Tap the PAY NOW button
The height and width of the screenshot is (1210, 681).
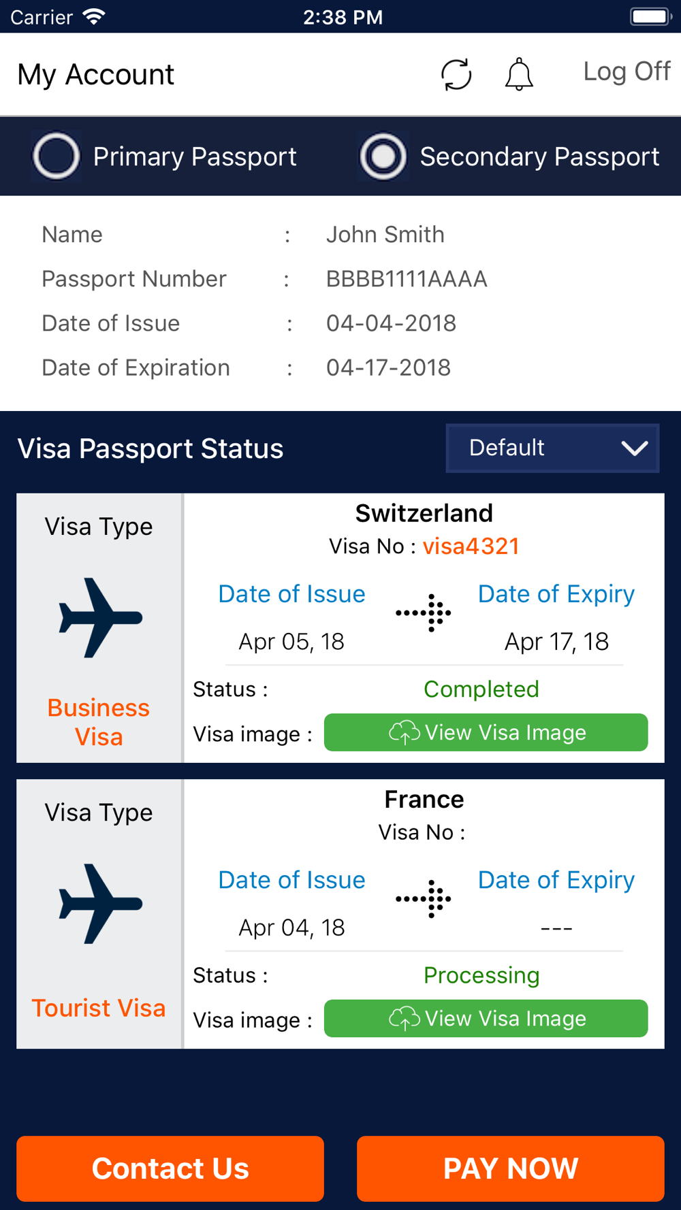[511, 1168]
